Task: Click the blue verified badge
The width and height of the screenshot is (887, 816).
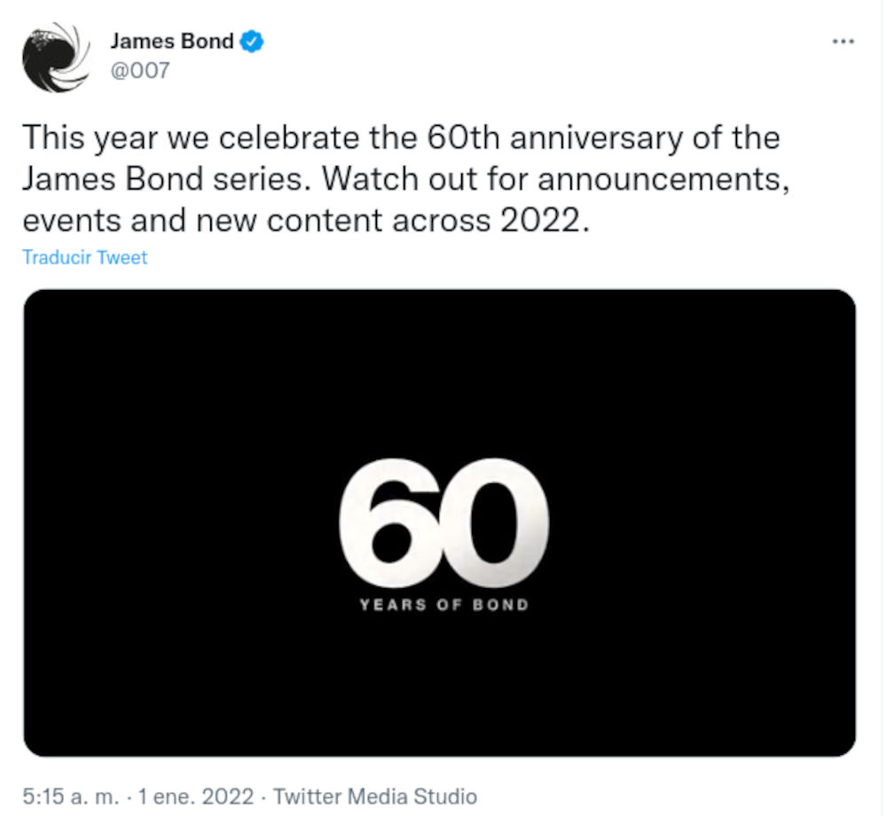Action: click(253, 41)
